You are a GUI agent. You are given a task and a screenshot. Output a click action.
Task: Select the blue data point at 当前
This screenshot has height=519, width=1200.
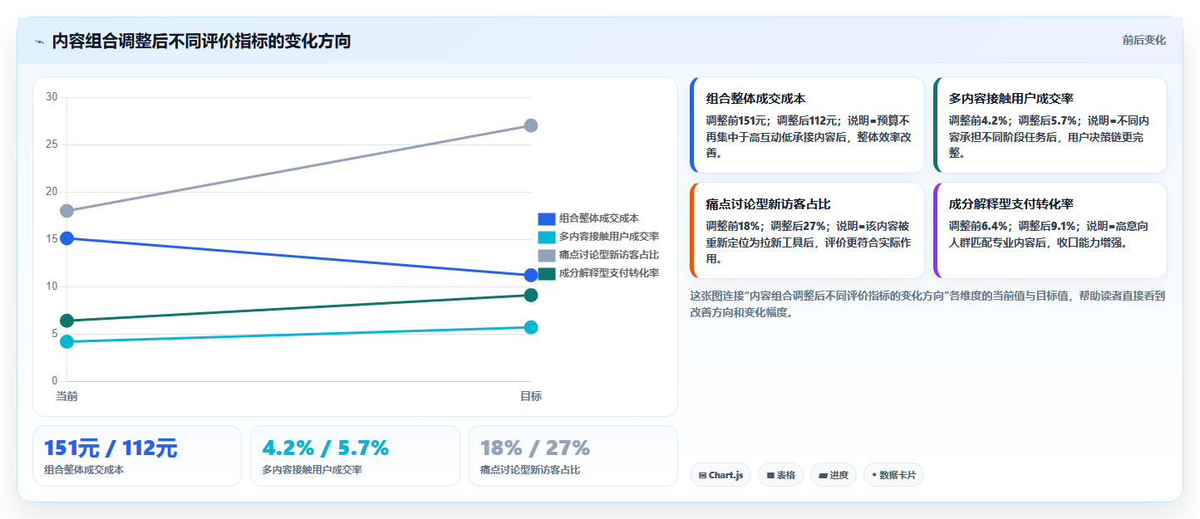click(66, 238)
